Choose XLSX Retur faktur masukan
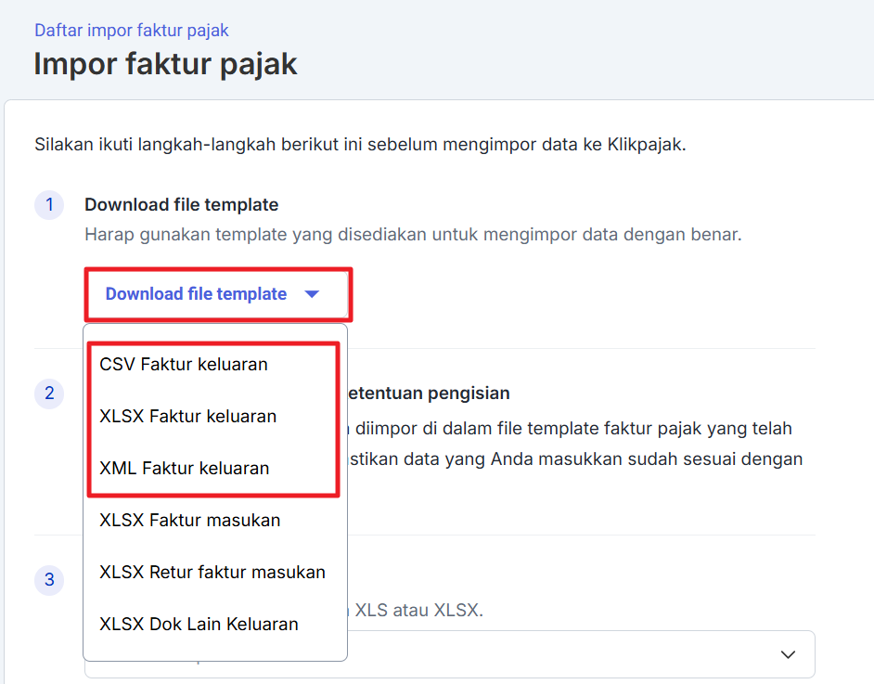 click(212, 573)
